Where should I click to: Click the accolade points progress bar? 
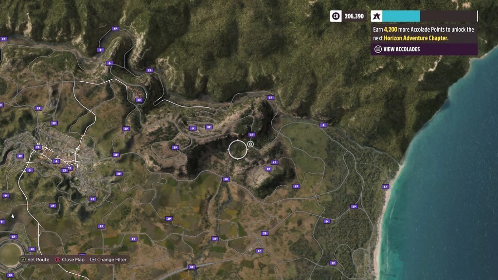430,16
